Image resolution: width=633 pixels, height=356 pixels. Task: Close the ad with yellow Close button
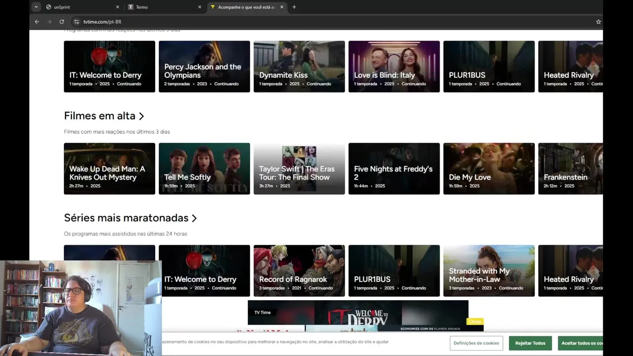[x=475, y=321]
